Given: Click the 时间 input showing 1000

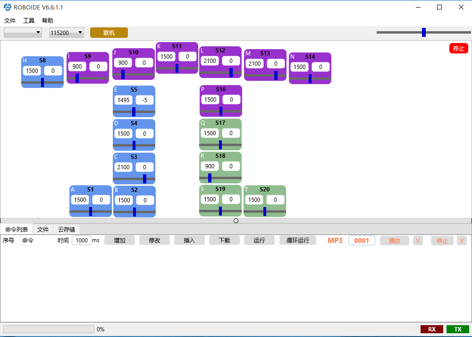Looking at the screenshot, I should [x=82, y=240].
